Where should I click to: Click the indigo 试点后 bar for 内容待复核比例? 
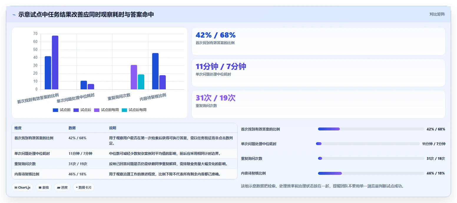click(163, 82)
